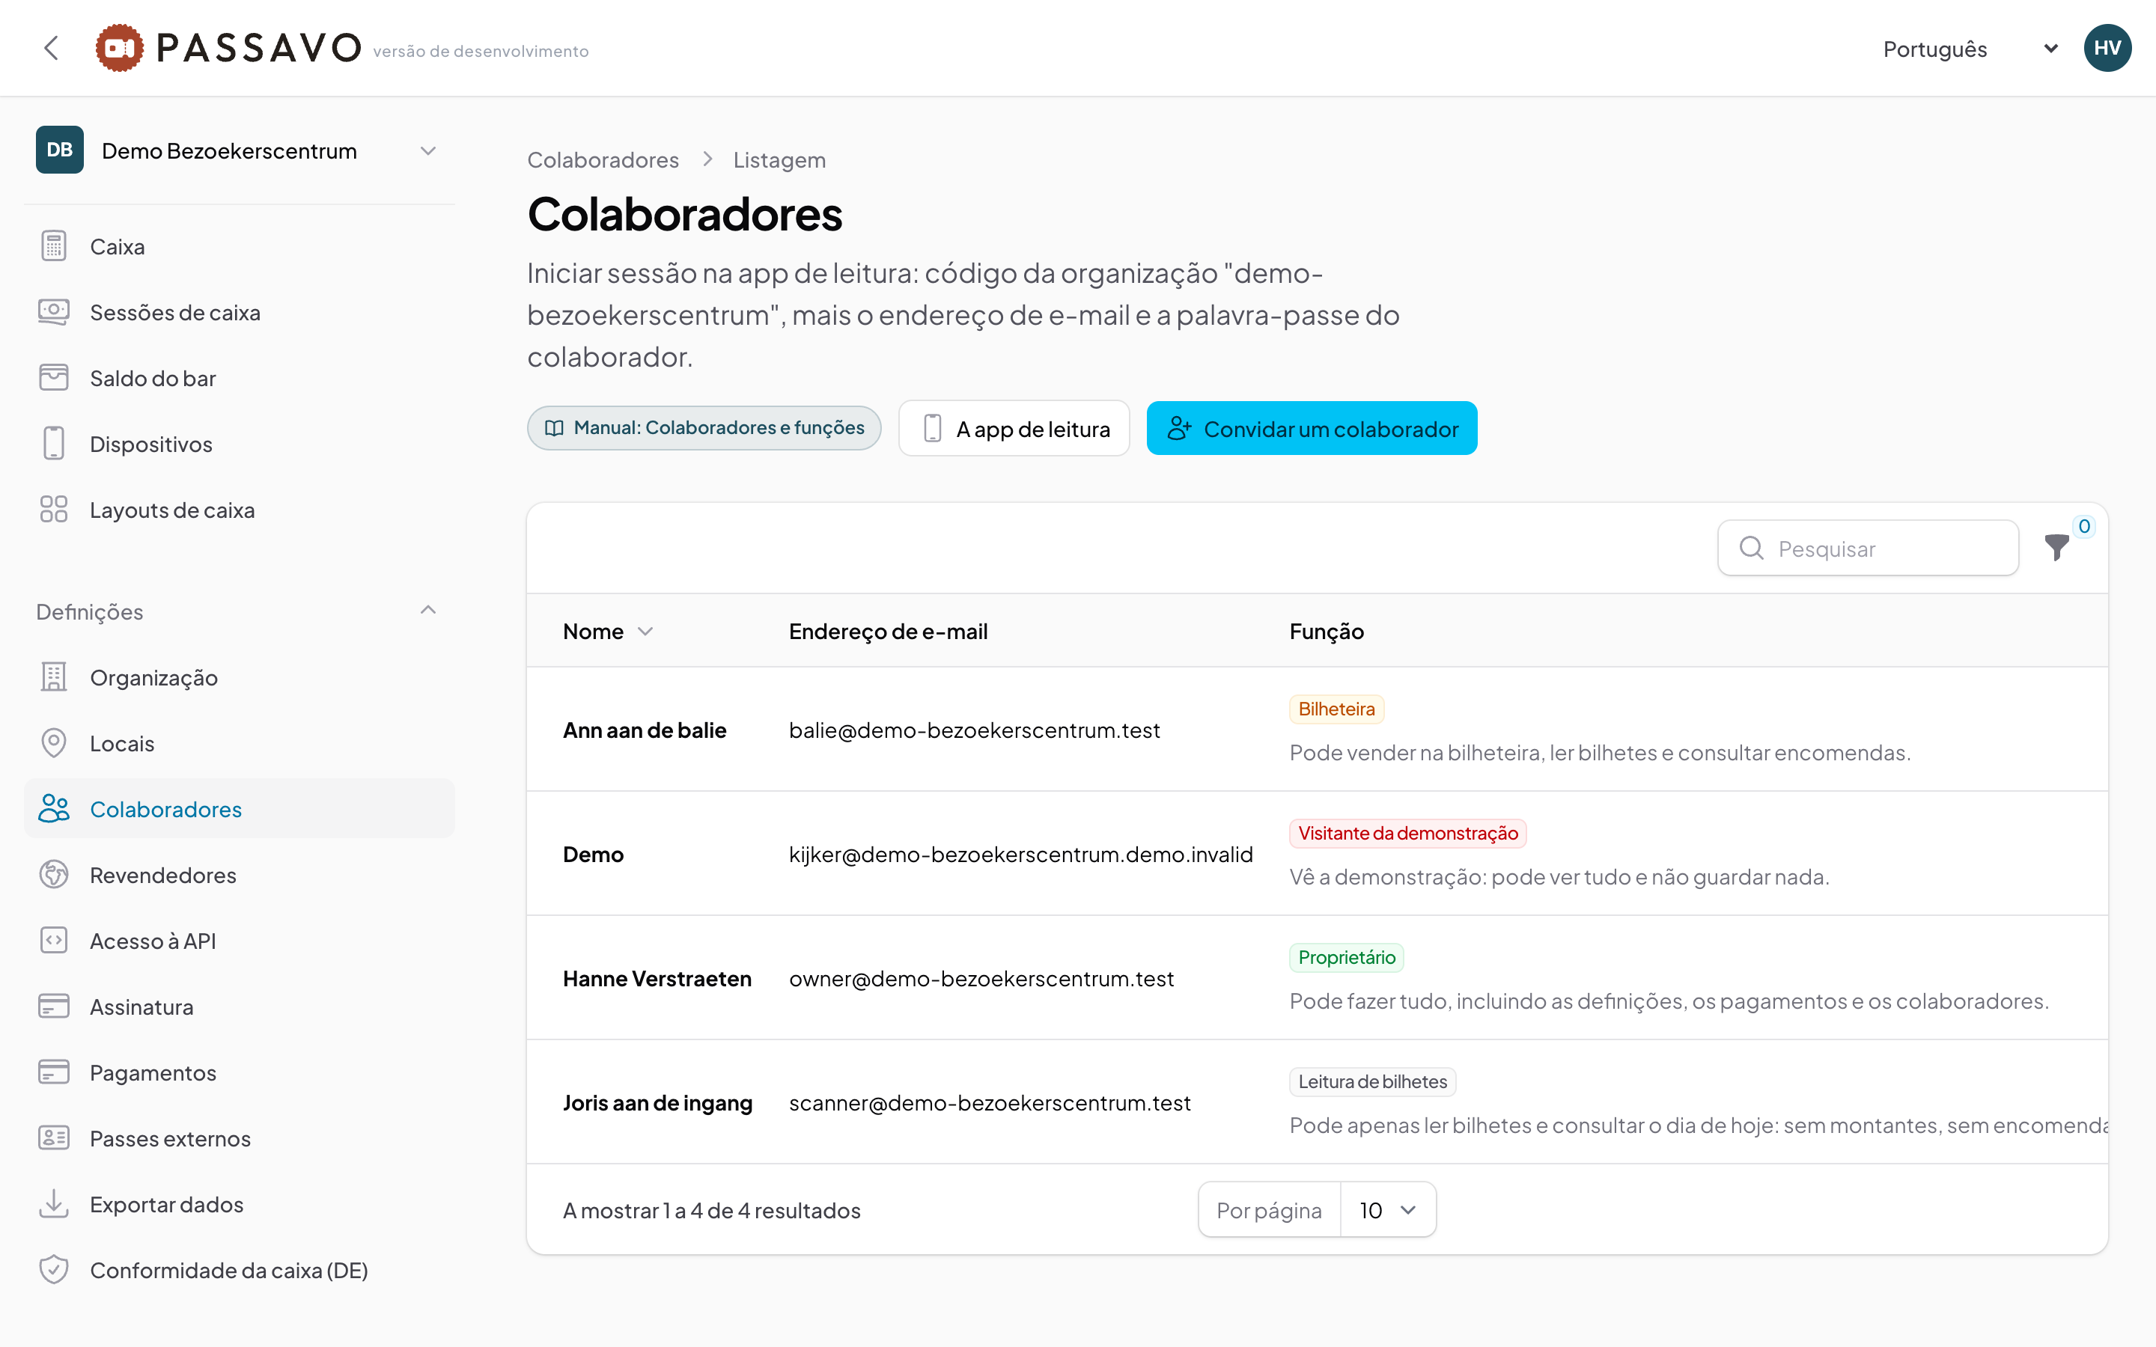This screenshot has height=1347, width=2156.
Task: Open the Por página 10 dropdown
Action: pos(1387,1210)
